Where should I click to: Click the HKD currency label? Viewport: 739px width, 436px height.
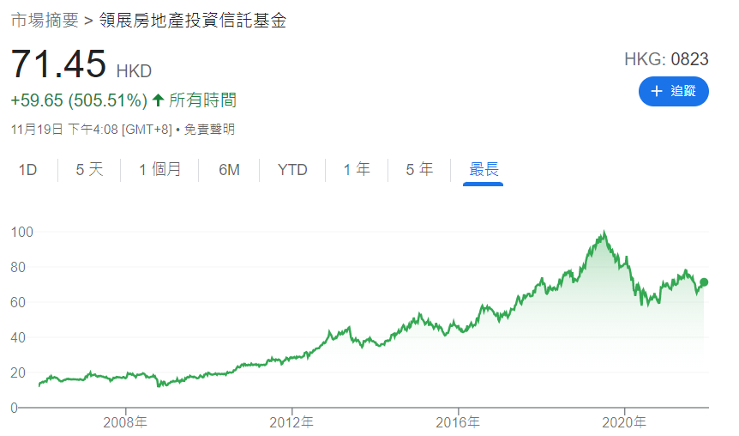tap(134, 71)
